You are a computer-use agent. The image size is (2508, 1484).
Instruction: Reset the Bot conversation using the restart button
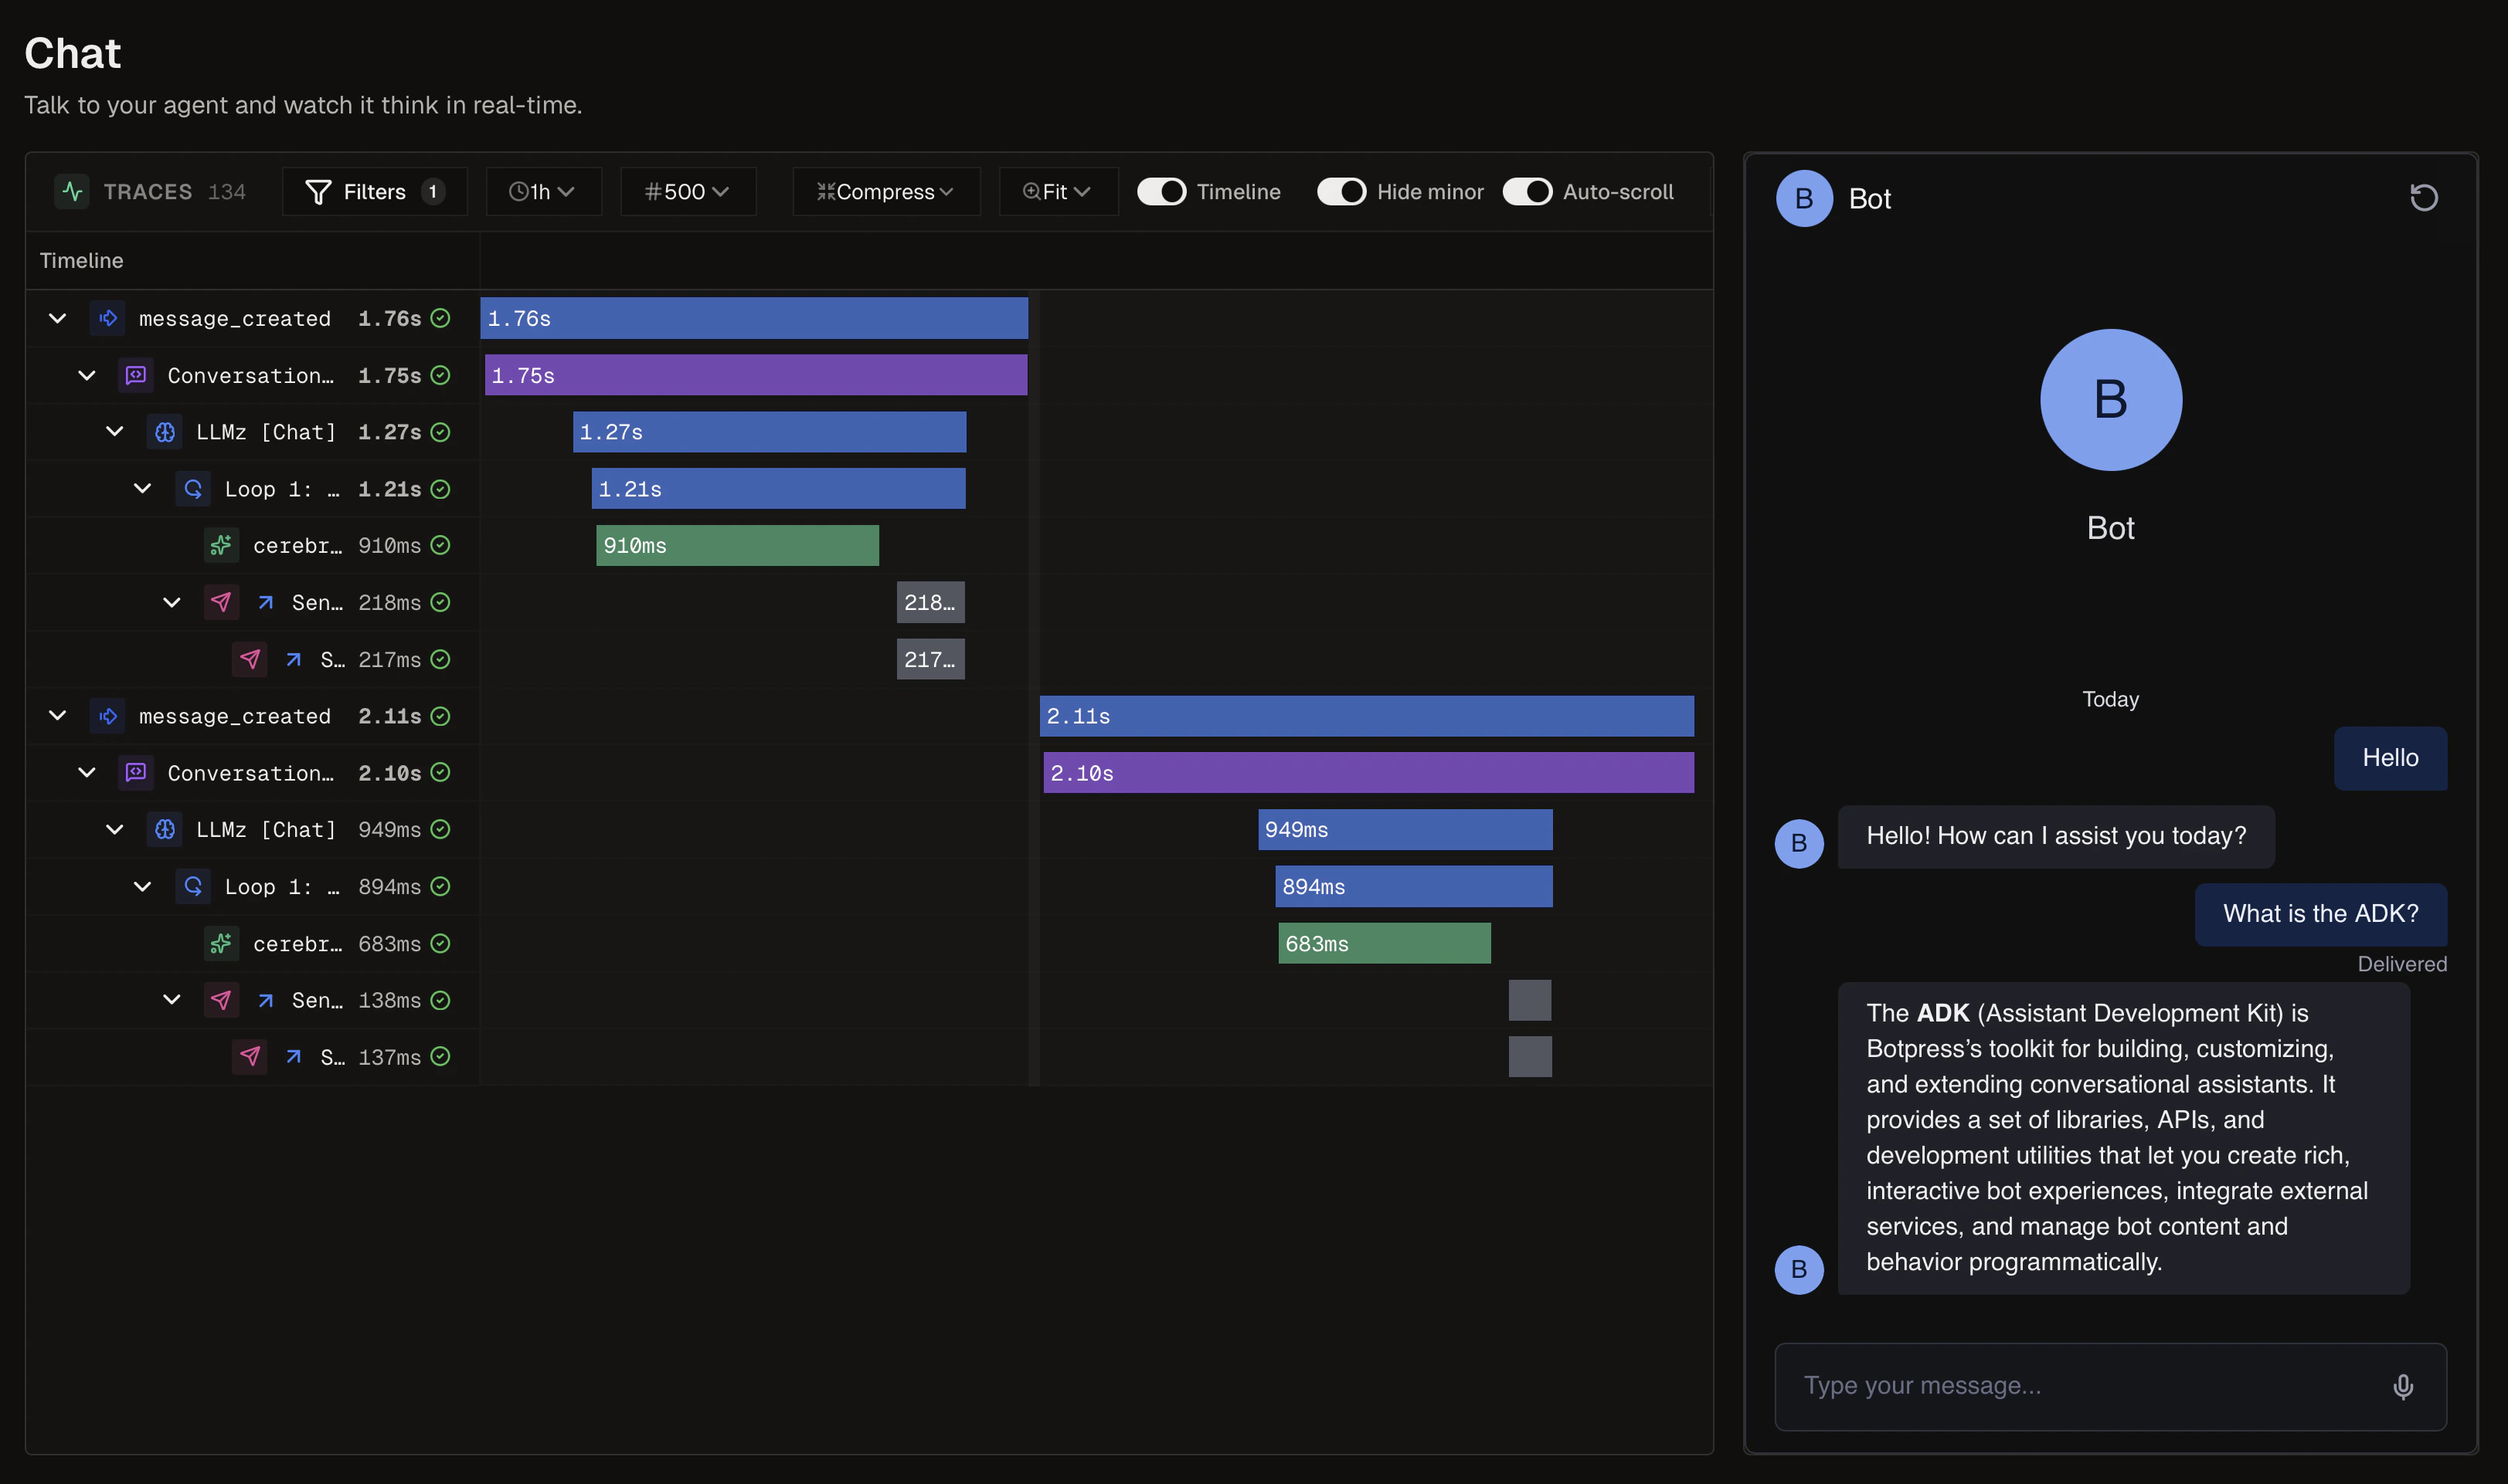pos(2424,197)
